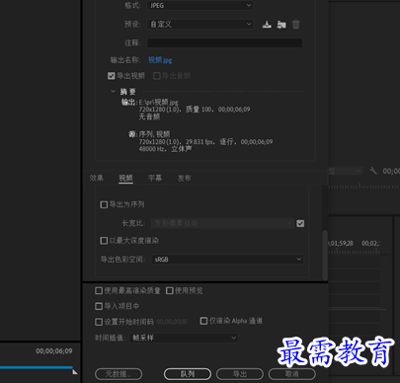Click the video settings vertical scrollbar
Screen dimensions: 400x383
point(325,255)
